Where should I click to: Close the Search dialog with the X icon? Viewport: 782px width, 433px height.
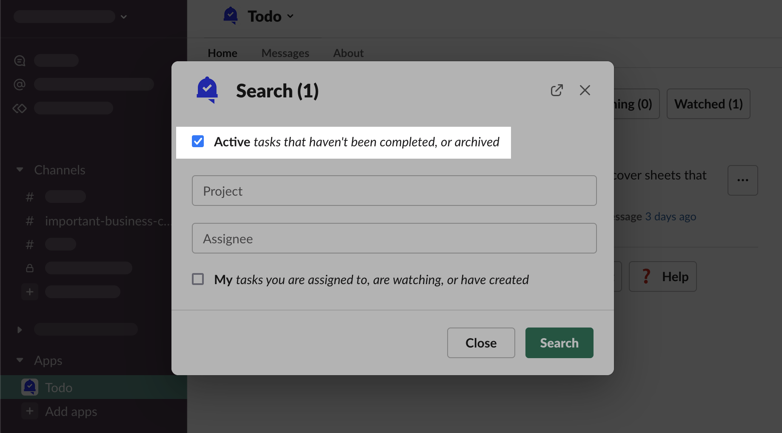coord(585,90)
